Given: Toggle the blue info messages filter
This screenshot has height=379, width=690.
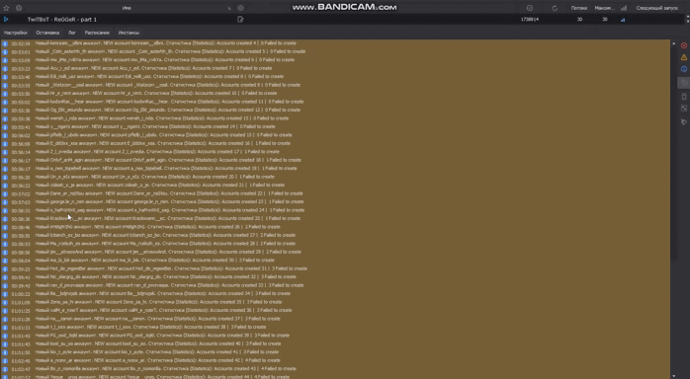Looking at the screenshot, I should [684, 69].
